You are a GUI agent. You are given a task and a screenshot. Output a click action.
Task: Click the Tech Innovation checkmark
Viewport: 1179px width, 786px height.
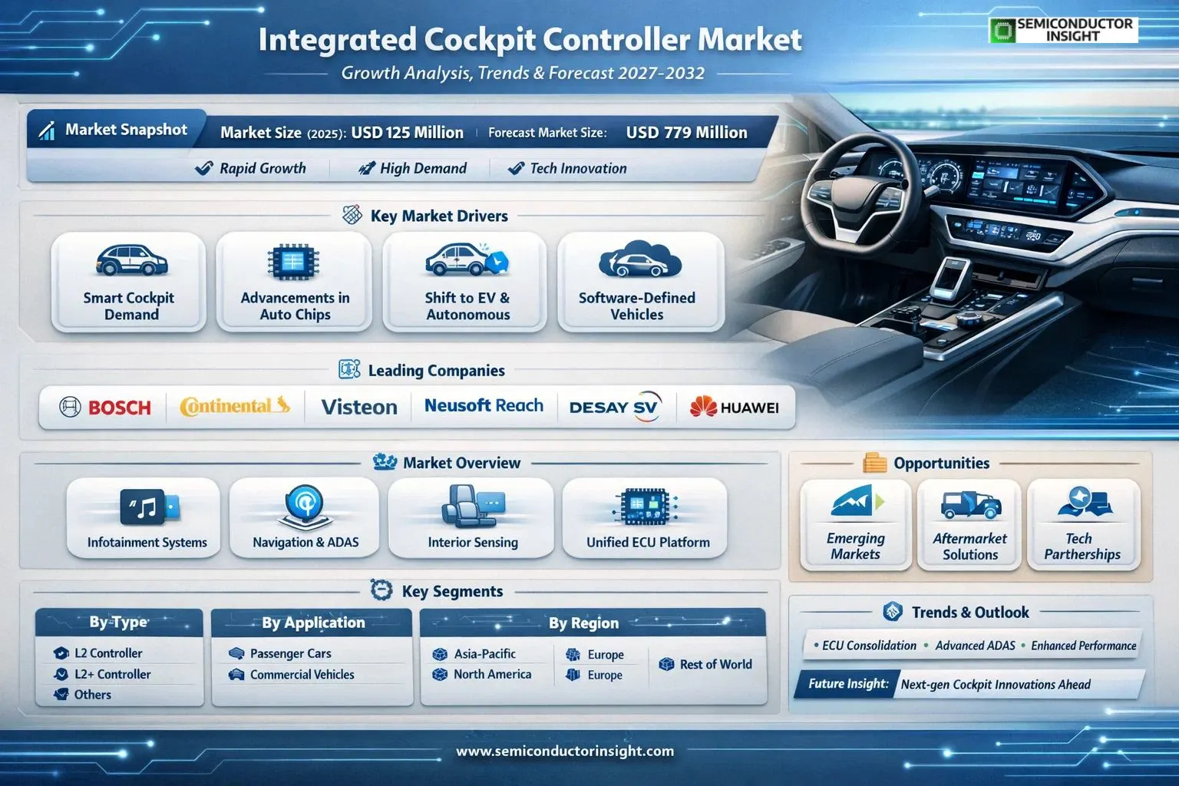click(x=517, y=168)
